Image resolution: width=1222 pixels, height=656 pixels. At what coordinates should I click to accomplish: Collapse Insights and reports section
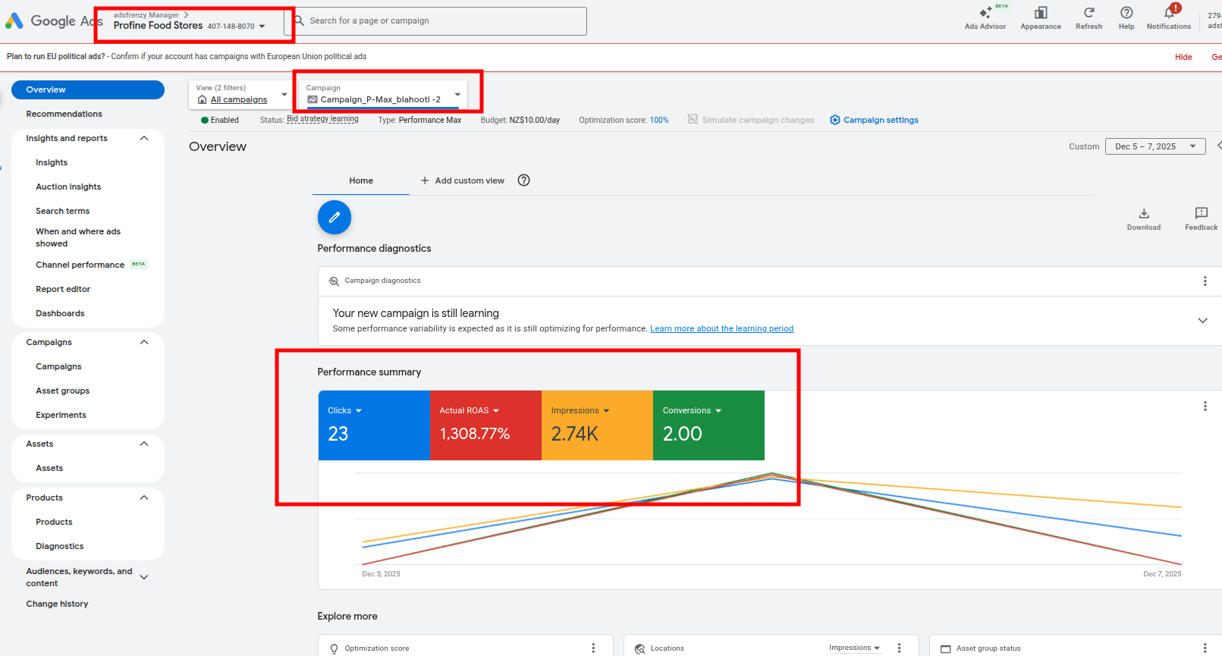144,138
